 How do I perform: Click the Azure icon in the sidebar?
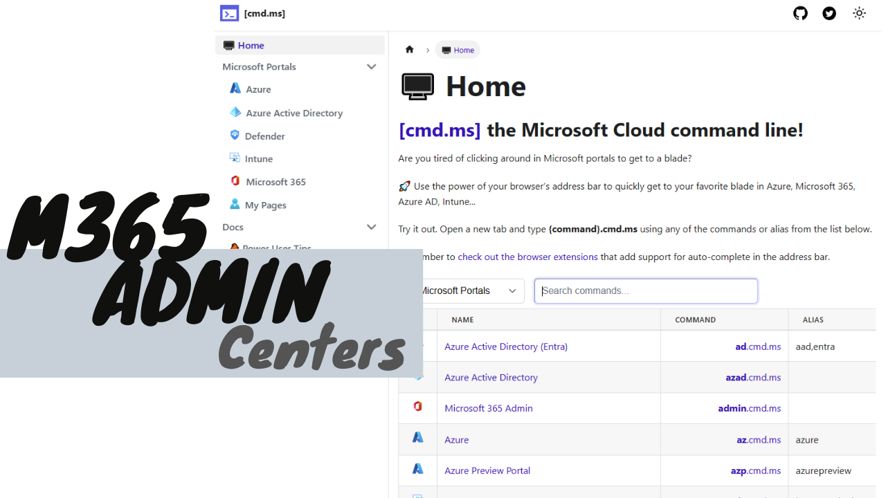coord(235,89)
